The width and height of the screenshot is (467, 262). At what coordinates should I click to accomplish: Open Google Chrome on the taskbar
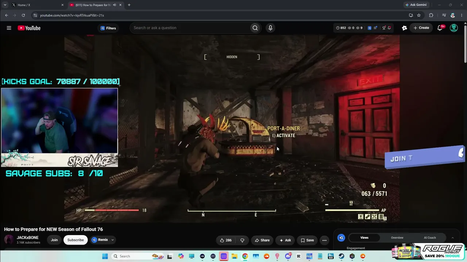tap(245, 256)
